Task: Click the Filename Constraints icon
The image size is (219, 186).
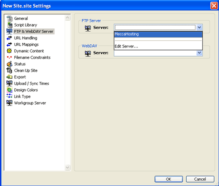Action: [x=9, y=57]
